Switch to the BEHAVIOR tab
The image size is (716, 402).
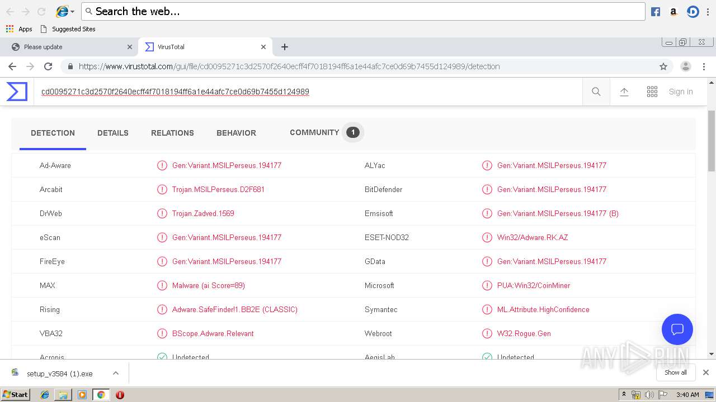coord(236,133)
